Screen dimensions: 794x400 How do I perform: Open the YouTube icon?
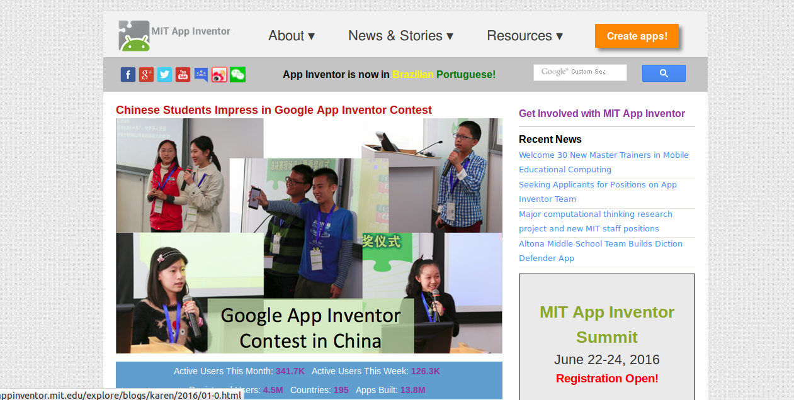pos(183,75)
